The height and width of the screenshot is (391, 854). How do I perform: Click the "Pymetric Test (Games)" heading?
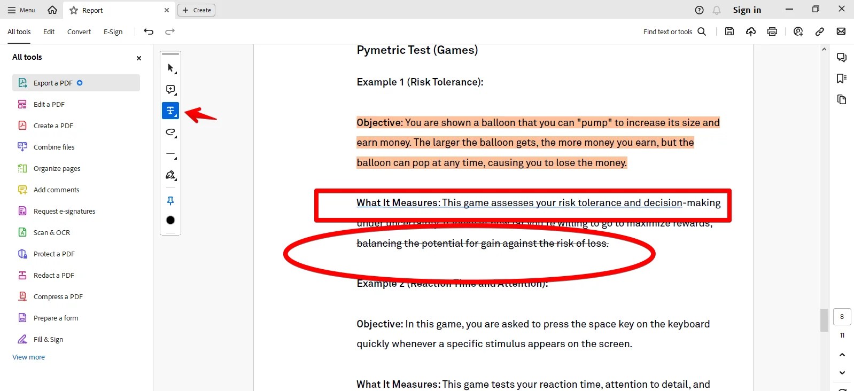coord(417,50)
